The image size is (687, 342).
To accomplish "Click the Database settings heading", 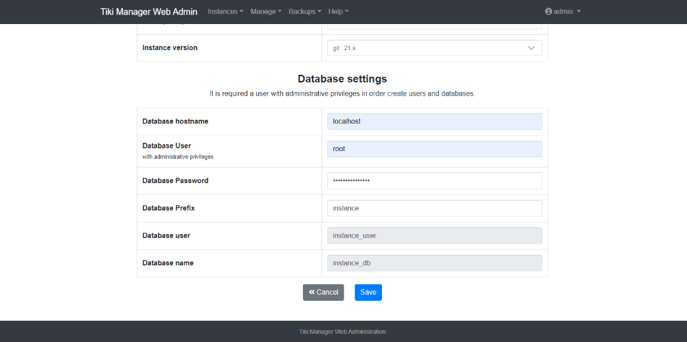I will 342,79.
